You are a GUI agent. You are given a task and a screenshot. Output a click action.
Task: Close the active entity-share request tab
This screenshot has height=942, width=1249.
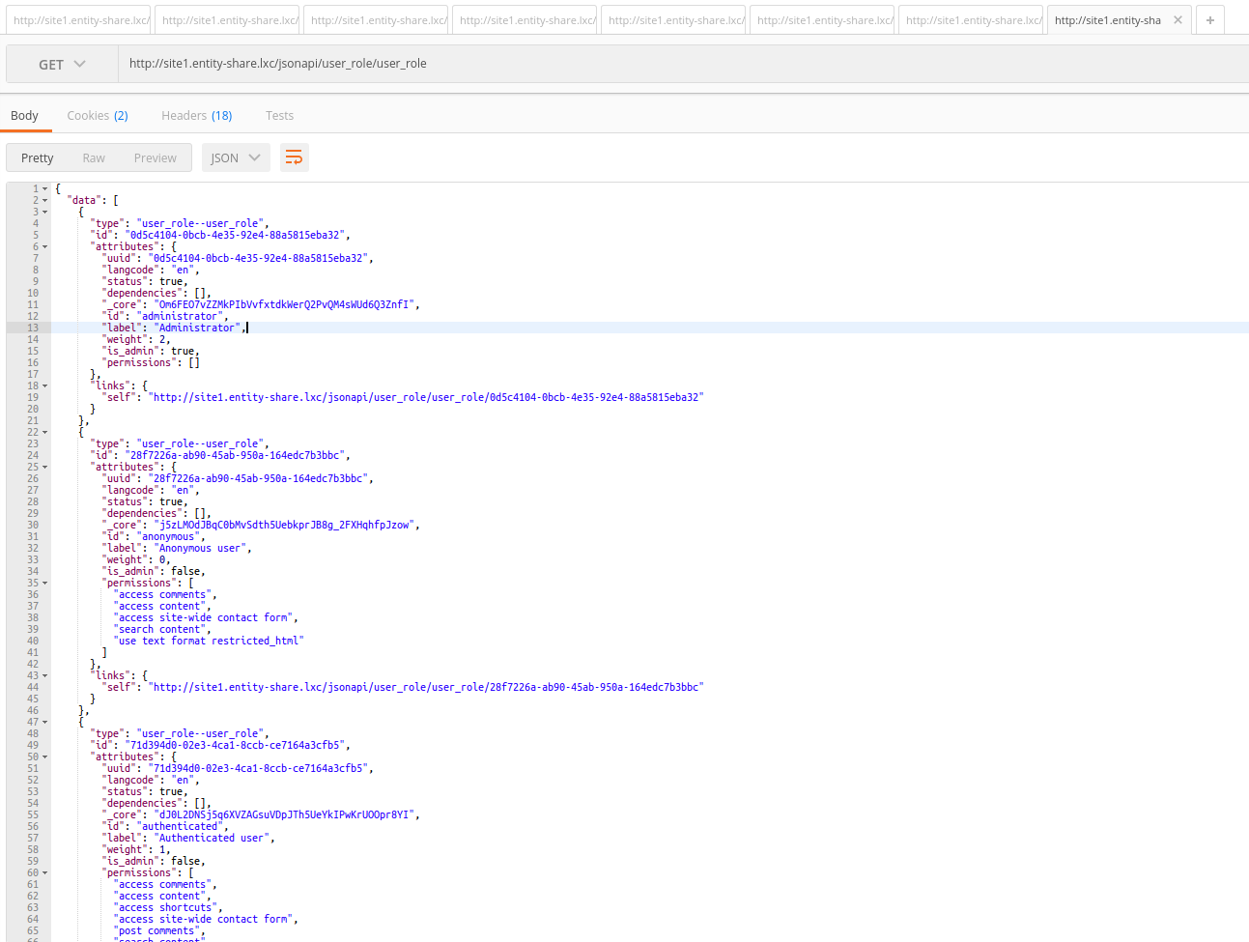click(1178, 18)
